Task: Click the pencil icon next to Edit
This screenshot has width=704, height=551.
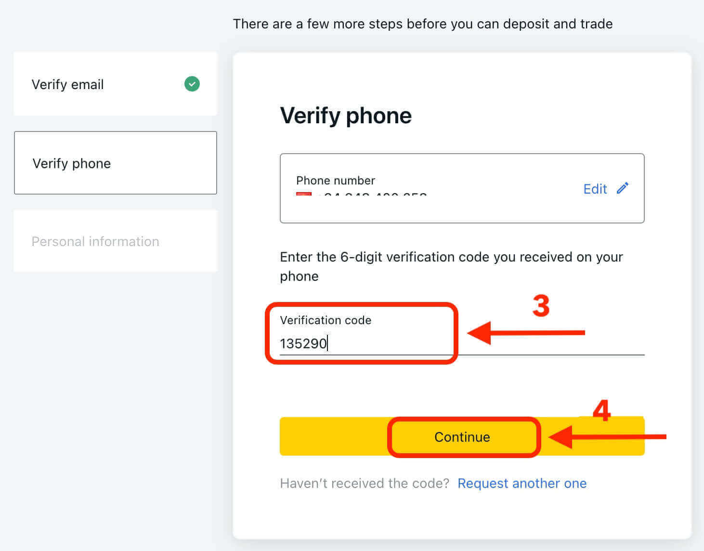Action: pos(623,188)
